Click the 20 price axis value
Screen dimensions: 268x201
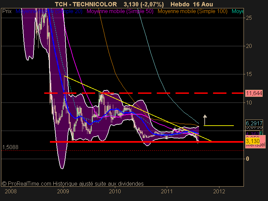[249, 46]
